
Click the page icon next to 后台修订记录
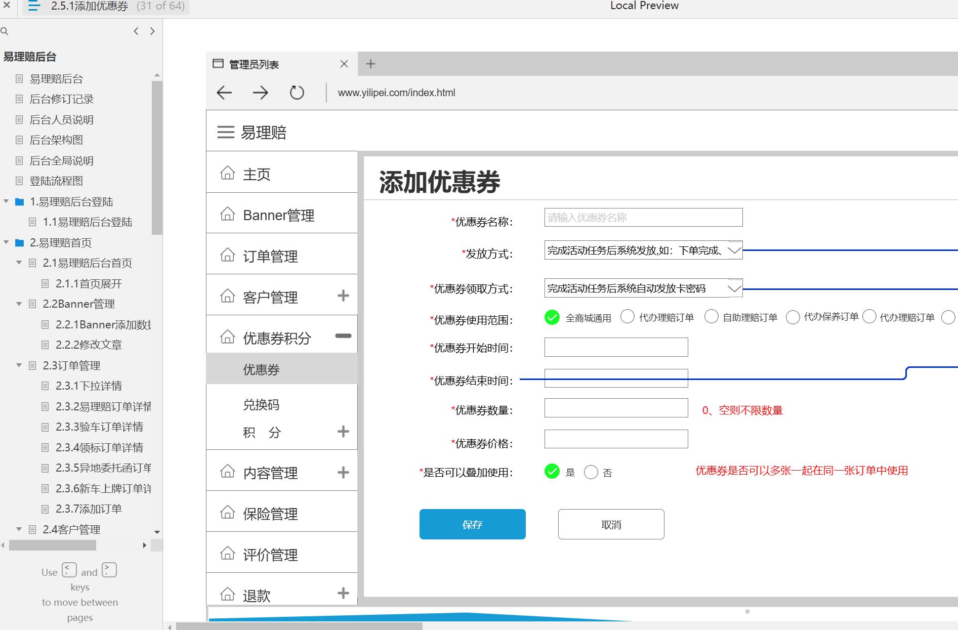[19, 99]
